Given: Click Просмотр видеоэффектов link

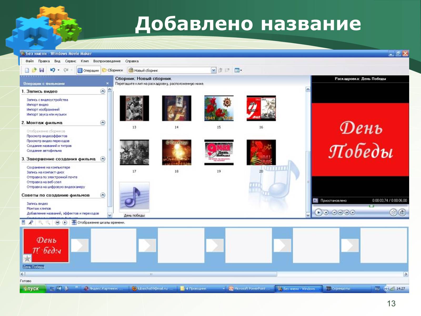Looking at the screenshot, I should pos(47,136).
